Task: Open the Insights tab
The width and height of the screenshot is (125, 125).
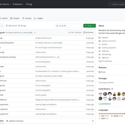Action: point(39,18)
